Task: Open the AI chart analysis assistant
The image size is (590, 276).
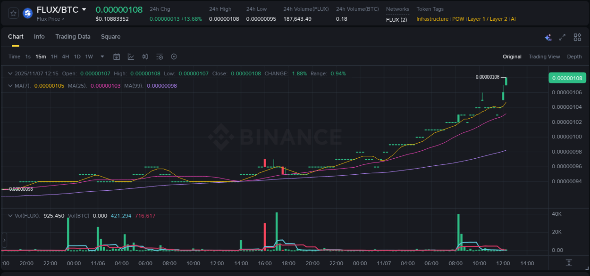Action: pos(548,37)
